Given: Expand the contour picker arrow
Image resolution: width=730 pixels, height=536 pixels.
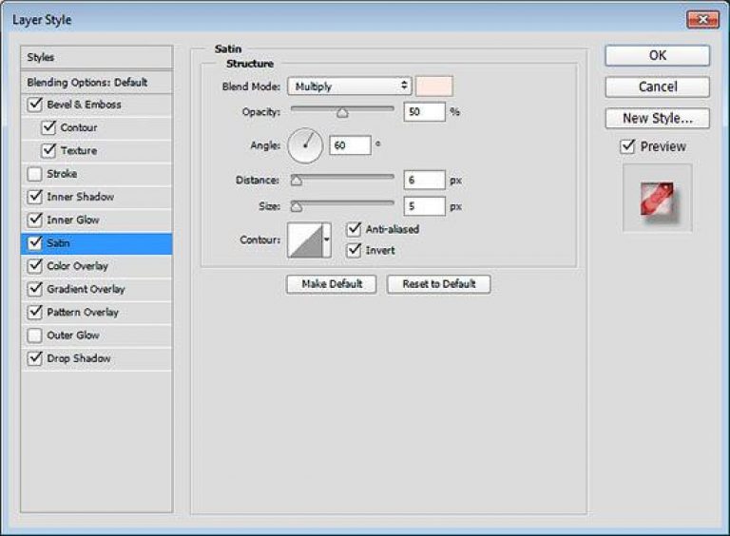Looking at the screenshot, I should (328, 240).
